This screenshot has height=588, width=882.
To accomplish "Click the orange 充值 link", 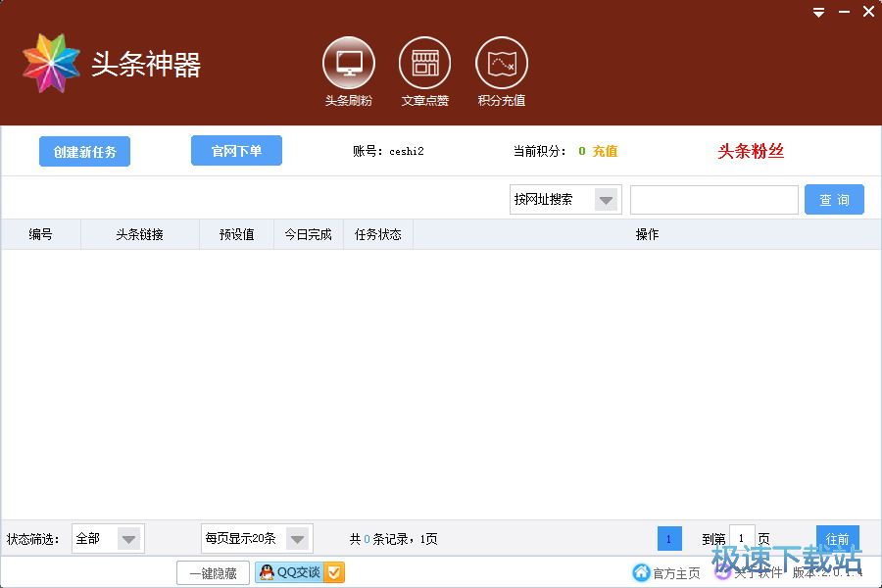I will coord(606,151).
